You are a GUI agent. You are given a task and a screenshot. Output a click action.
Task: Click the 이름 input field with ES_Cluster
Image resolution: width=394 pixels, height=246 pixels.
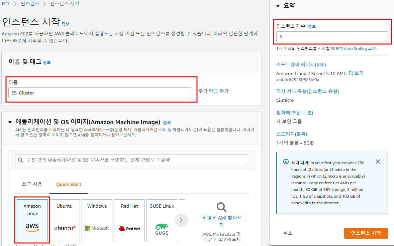point(100,93)
